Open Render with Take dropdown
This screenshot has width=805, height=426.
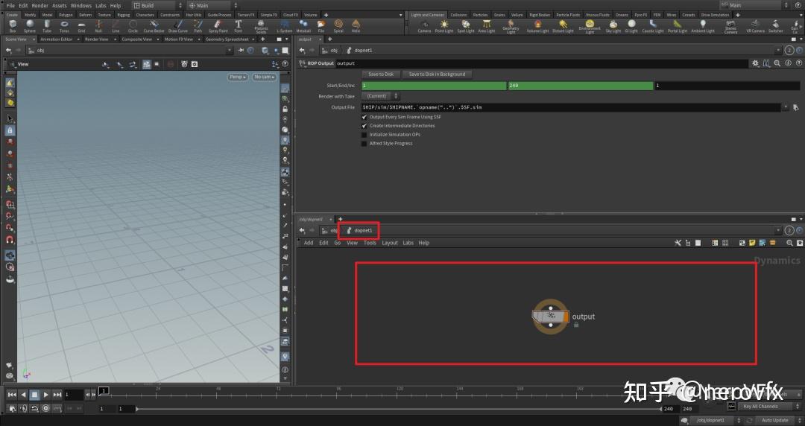point(380,96)
